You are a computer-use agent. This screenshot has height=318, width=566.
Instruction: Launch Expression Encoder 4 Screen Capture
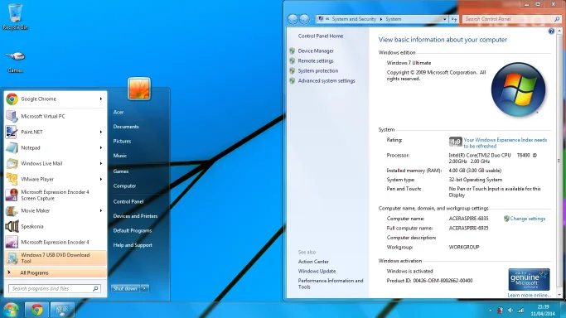[55, 195]
